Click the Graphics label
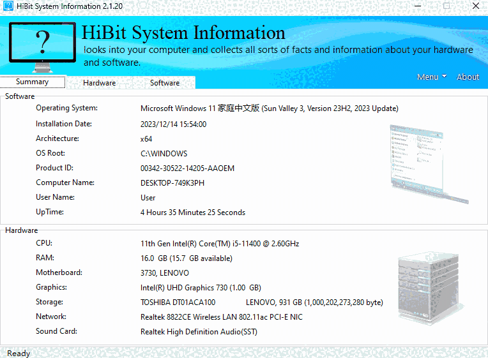 point(51,287)
